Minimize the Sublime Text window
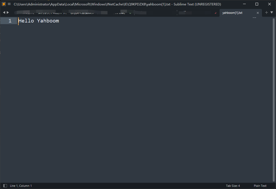The height and width of the screenshot is (189, 276). 244,4
